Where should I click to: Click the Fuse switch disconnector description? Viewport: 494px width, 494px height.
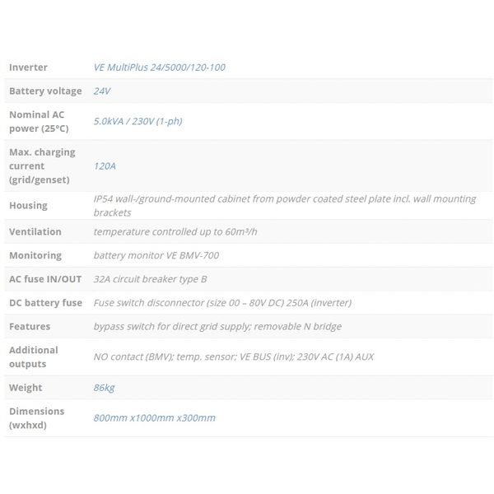[222, 303]
